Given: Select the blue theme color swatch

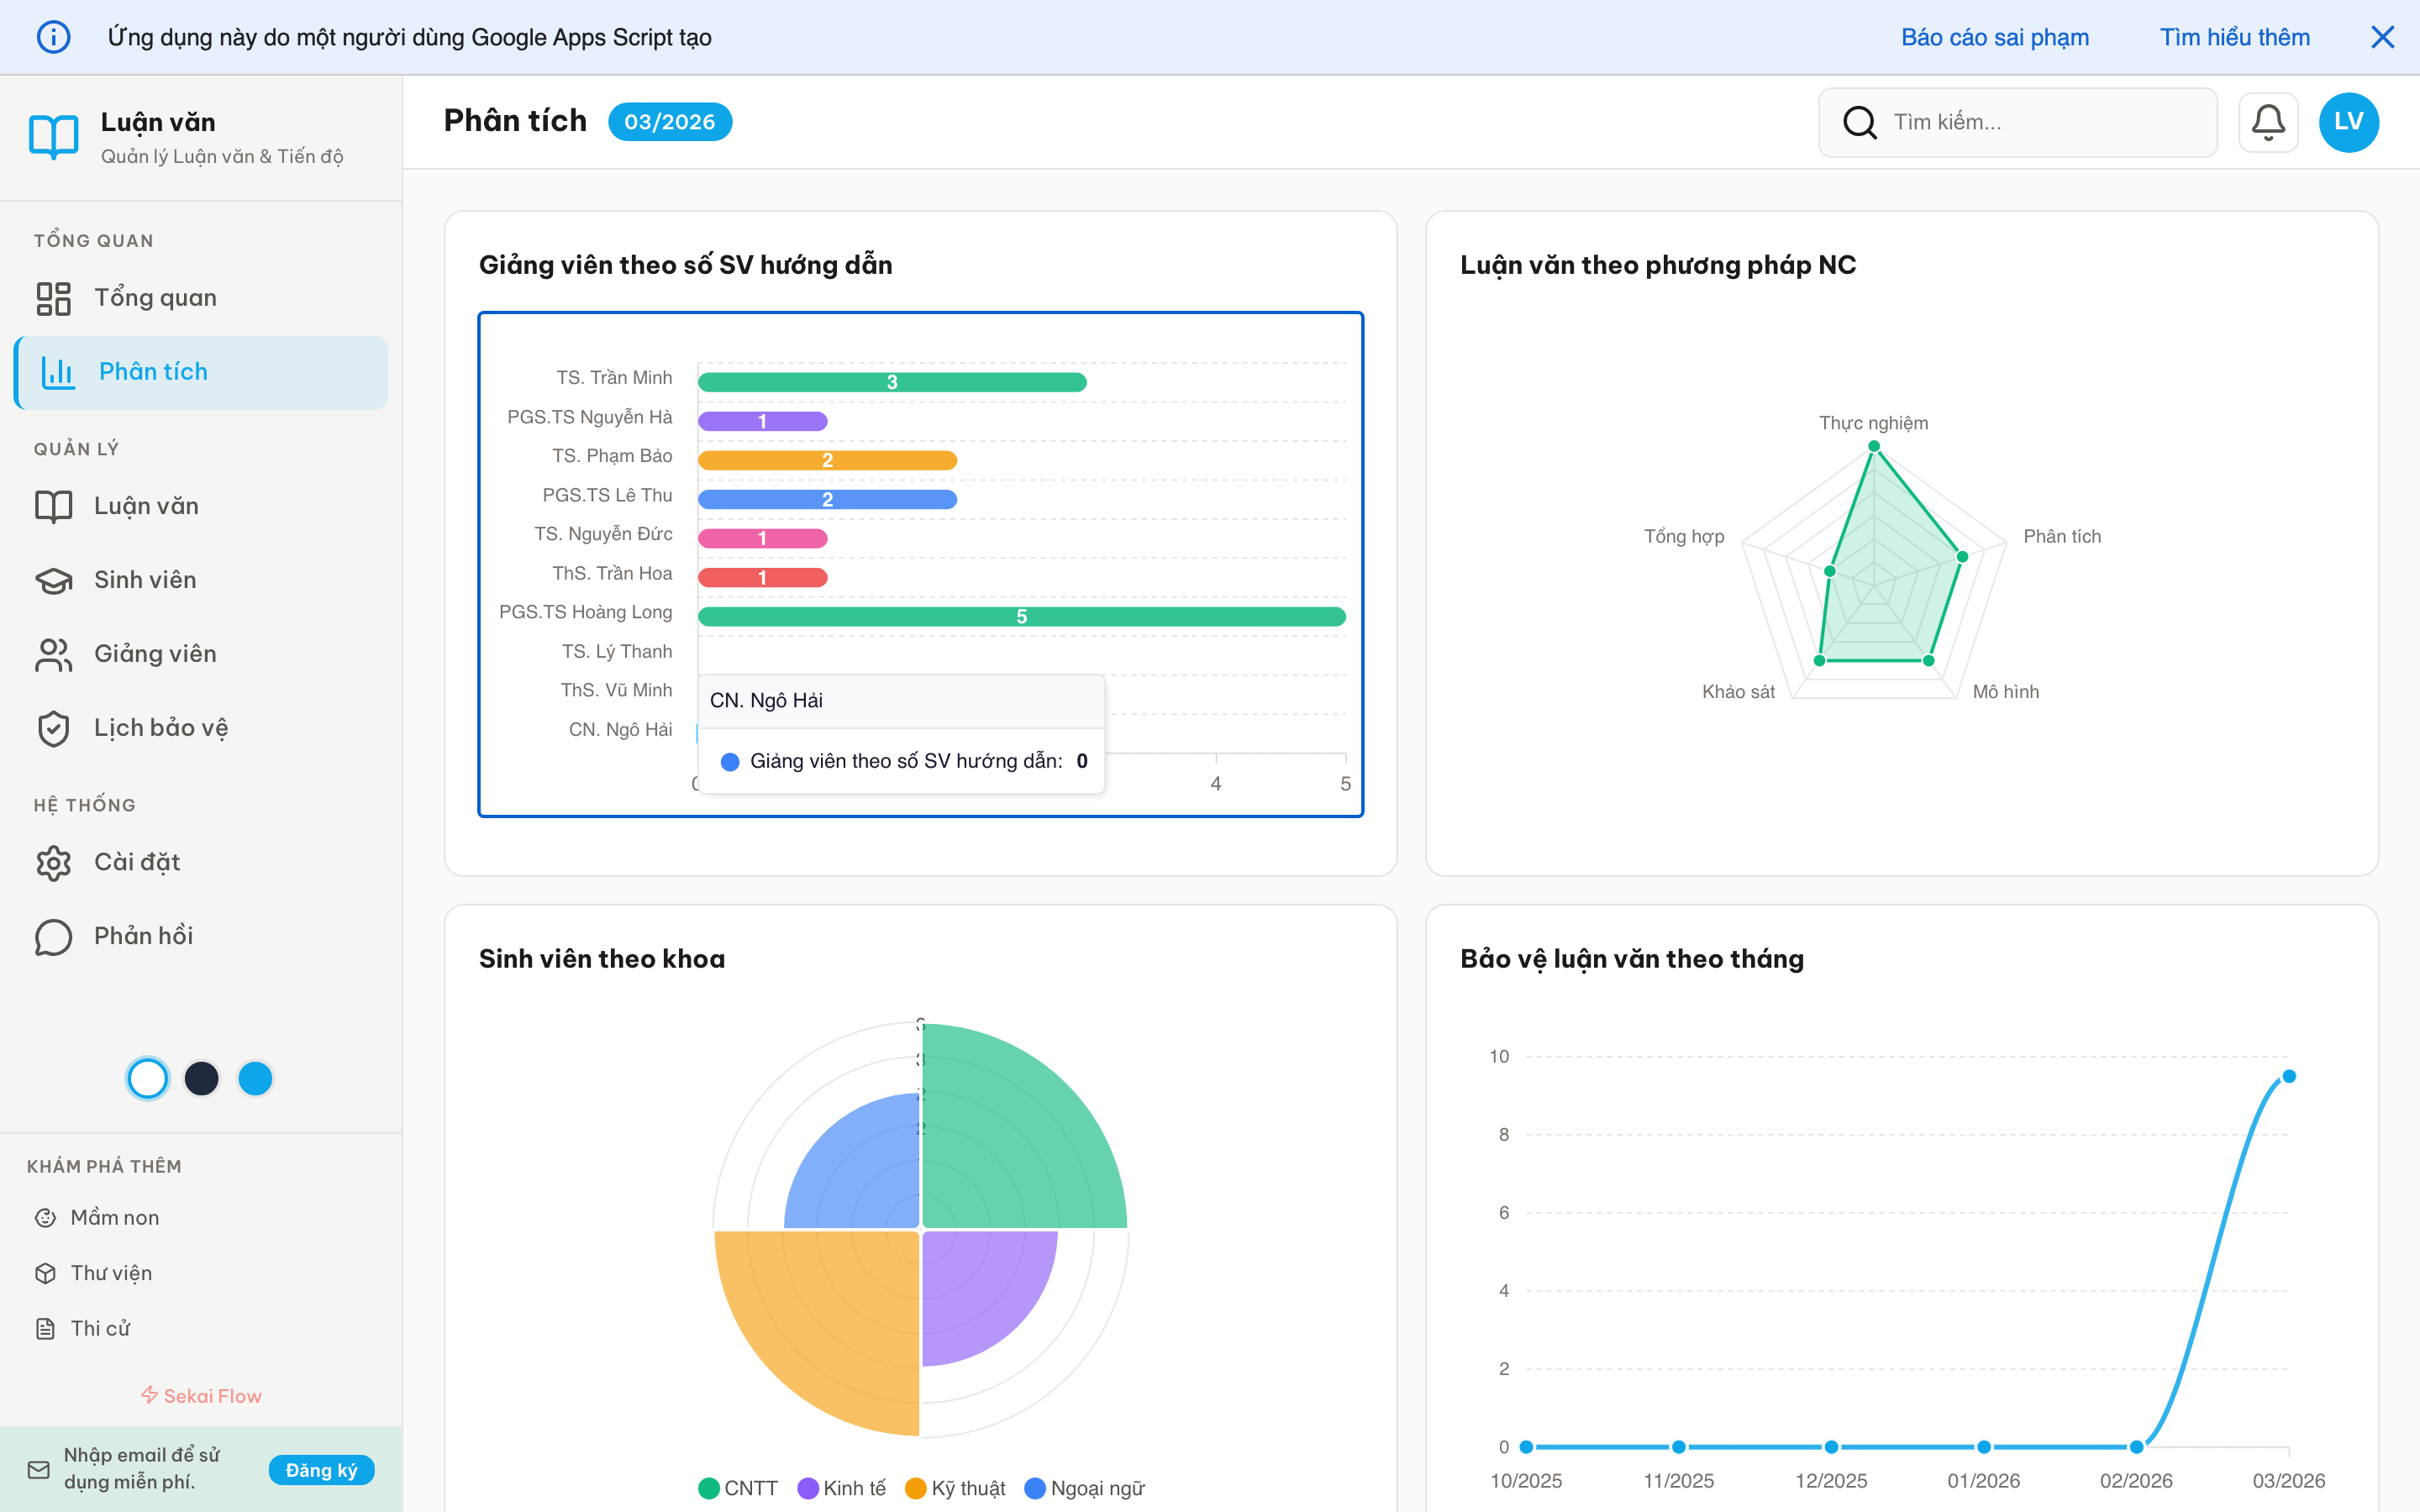Looking at the screenshot, I should 255,1078.
